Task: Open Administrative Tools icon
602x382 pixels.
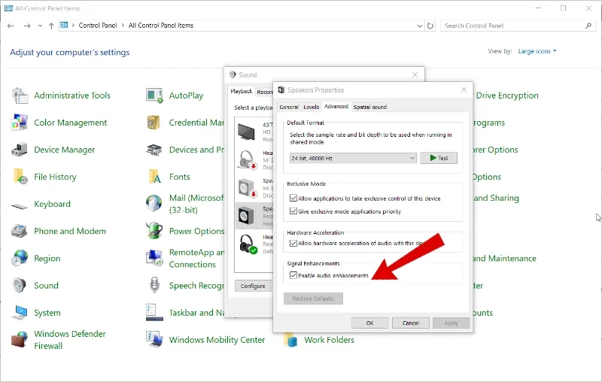Action: tap(20, 95)
